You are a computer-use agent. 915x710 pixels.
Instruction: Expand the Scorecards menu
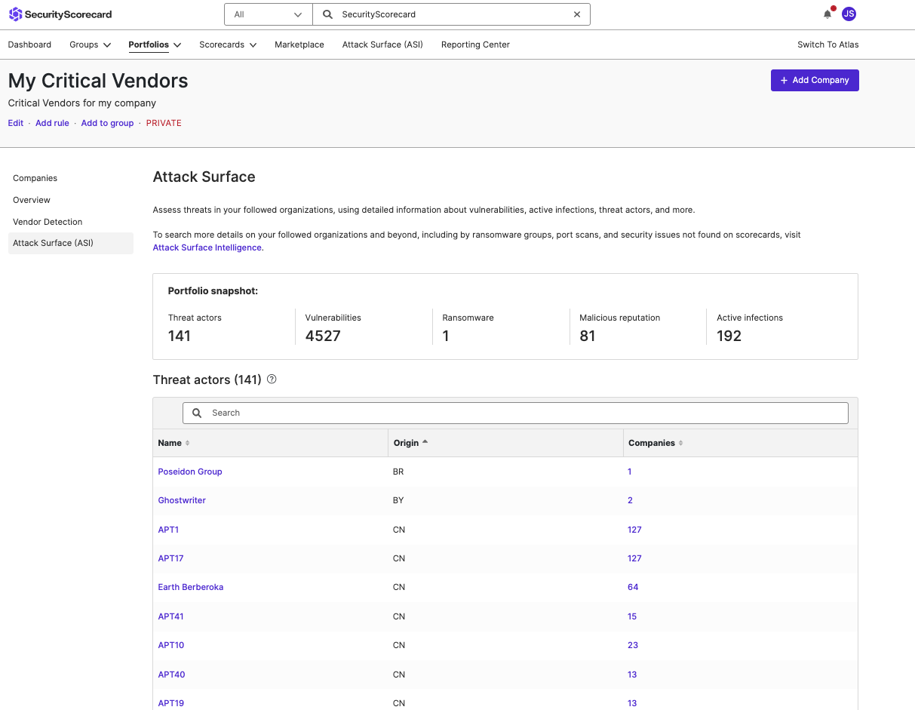[228, 45]
